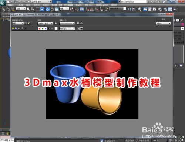185x142 pixels.
Task: Click the Print Image icon
Action: pos(23,29)
